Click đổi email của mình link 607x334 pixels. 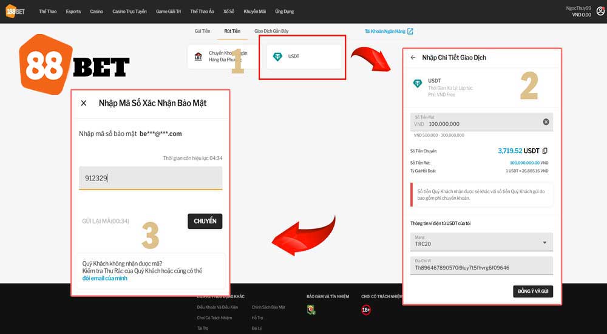pos(104,278)
